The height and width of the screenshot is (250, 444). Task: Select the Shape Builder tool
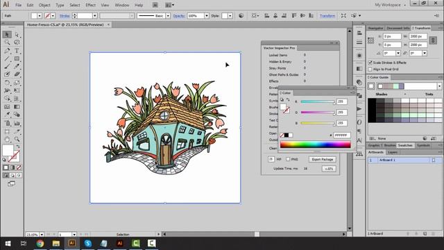point(7,99)
